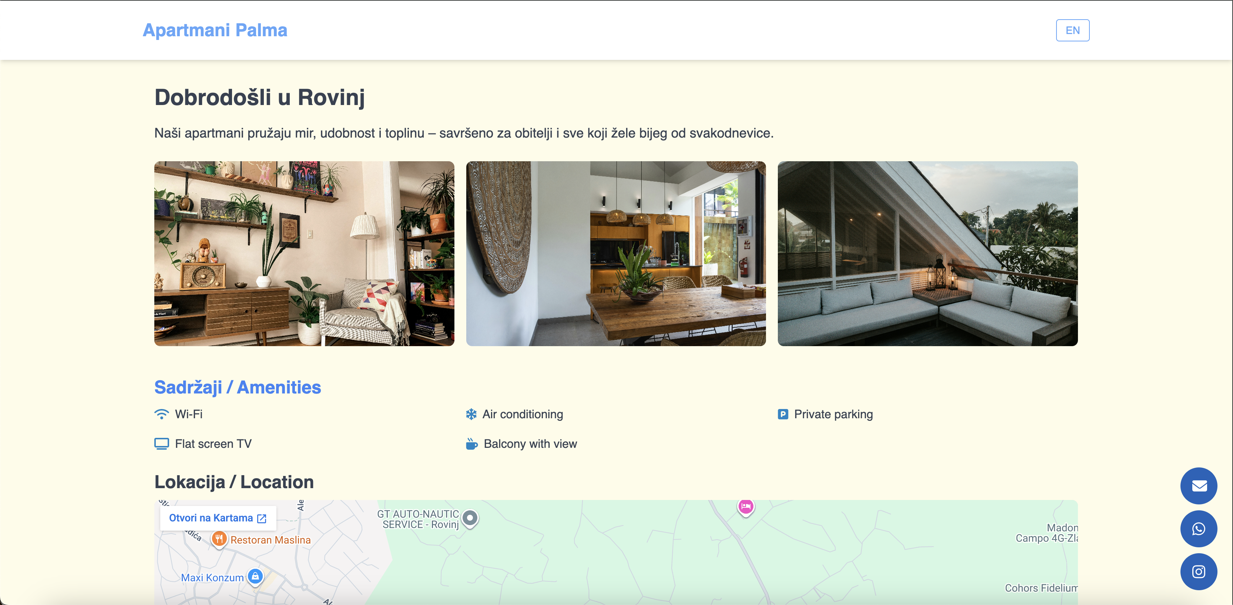This screenshot has height=605, width=1233.
Task: Open the balcony terrace sofa photo
Action: point(927,253)
